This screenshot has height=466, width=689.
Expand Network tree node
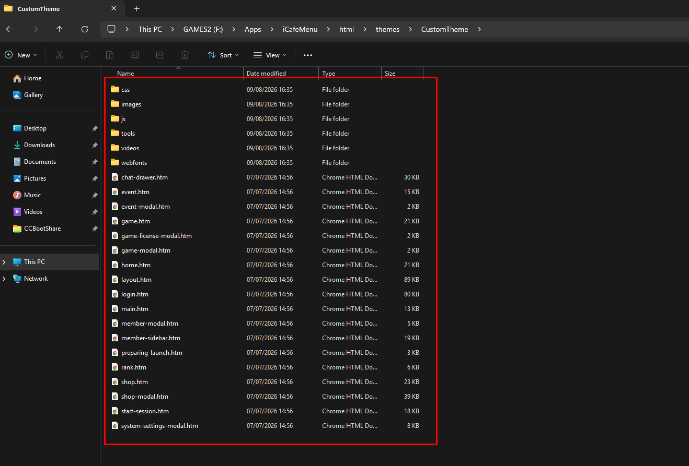(x=4, y=279)
